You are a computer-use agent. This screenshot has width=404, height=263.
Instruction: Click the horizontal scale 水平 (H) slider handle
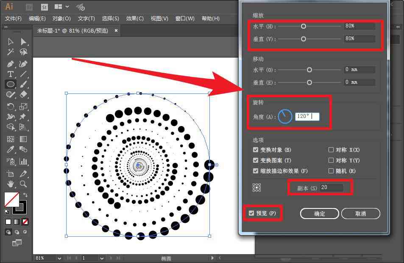click(x=303, y=26)
